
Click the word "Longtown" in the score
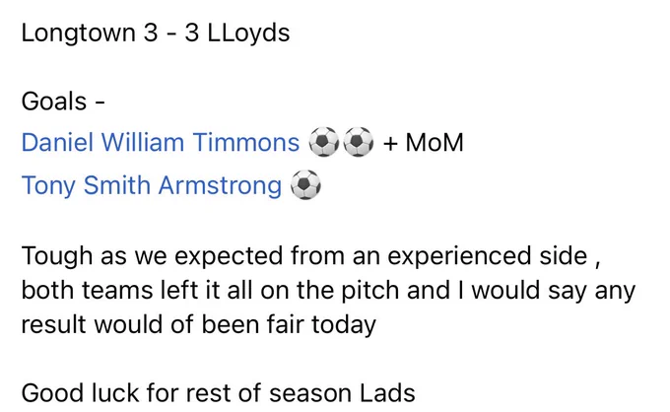coord(78,34)
